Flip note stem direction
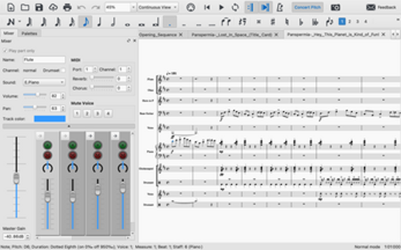 (x=330, y=22)
